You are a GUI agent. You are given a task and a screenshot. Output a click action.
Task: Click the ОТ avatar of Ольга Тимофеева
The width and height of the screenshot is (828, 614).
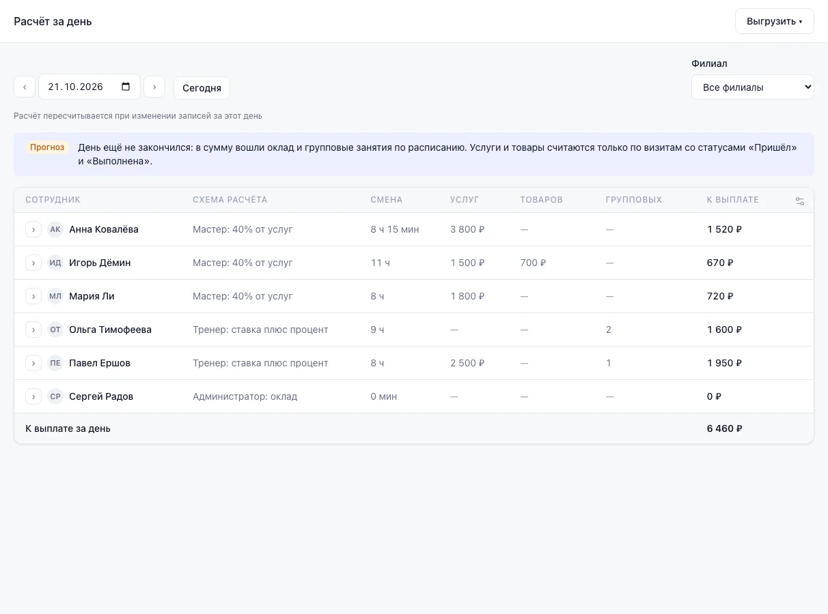coord(55,330)
